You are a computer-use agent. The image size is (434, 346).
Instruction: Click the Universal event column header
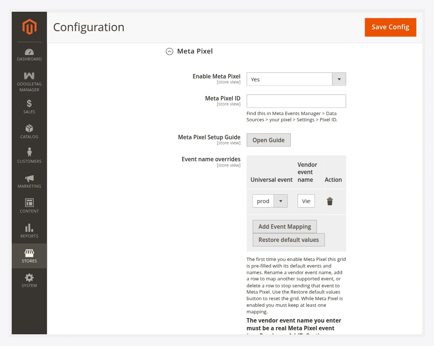(272, 180)
